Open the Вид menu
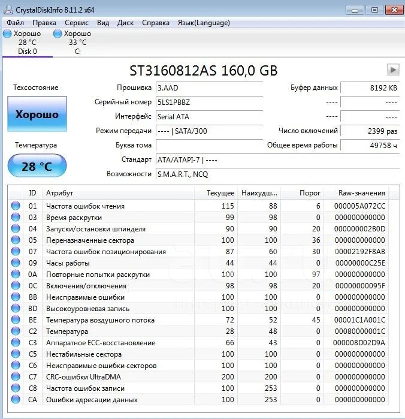This screenshot has height=419, width=405. [x=103, y=23]
